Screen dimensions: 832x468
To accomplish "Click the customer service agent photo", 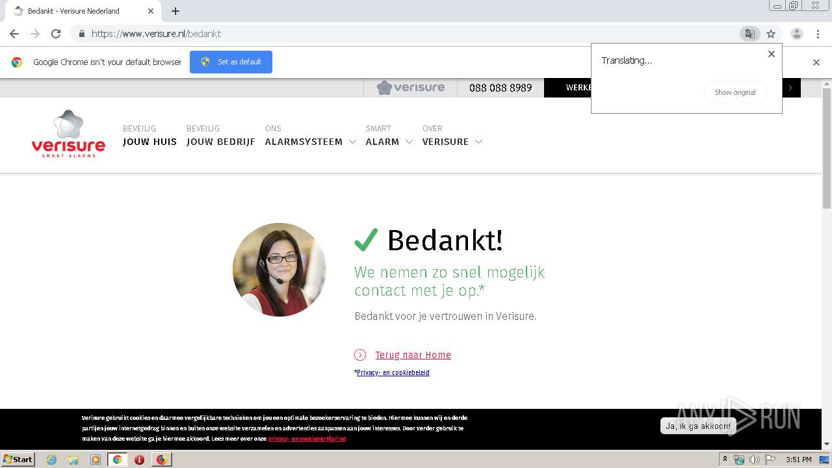I will tap(279, 270).
